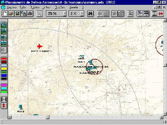Open a file with the folder icon
Screen dimensions: 167x125
[11, 14]
